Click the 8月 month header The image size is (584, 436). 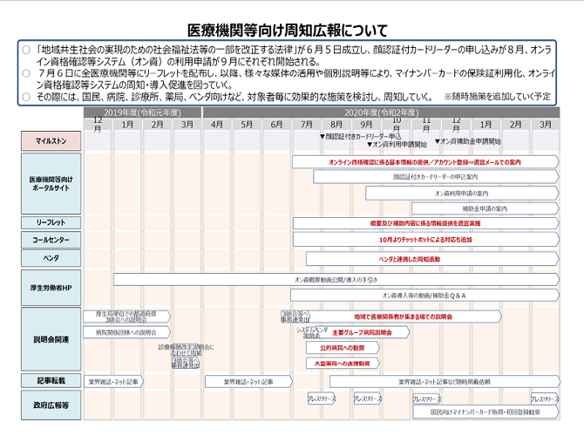336,124
